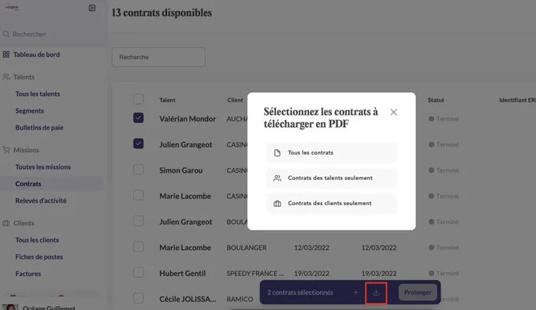Viewport: 536px width, 310px height.
Task: Close the PDF download dialog
Action: (x=394, y=112)
